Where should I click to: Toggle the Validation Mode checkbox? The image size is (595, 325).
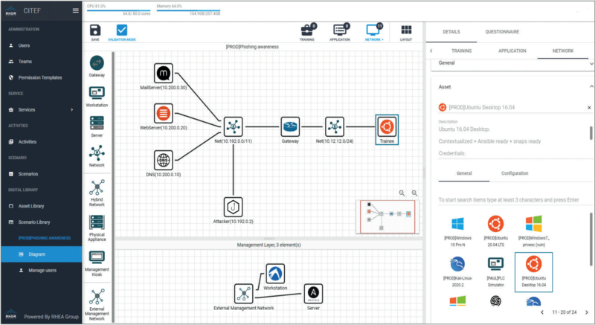tap(122, 32)
